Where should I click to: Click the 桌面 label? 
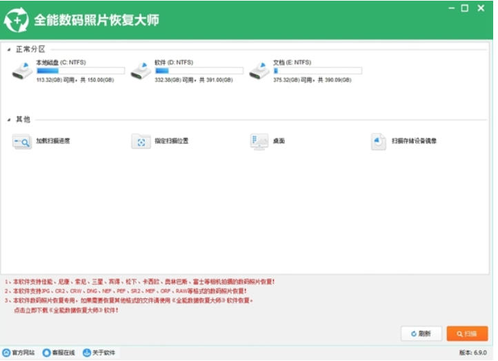[279, 141]
